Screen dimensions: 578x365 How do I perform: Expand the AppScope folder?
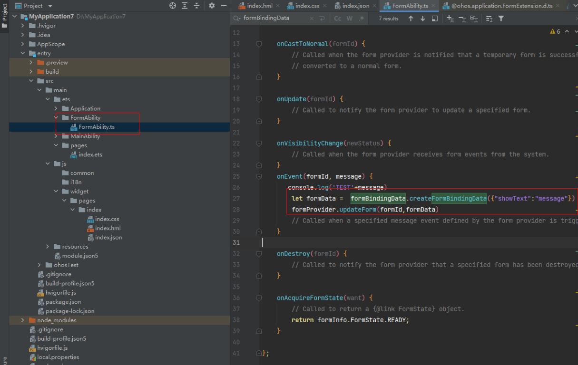22,44
